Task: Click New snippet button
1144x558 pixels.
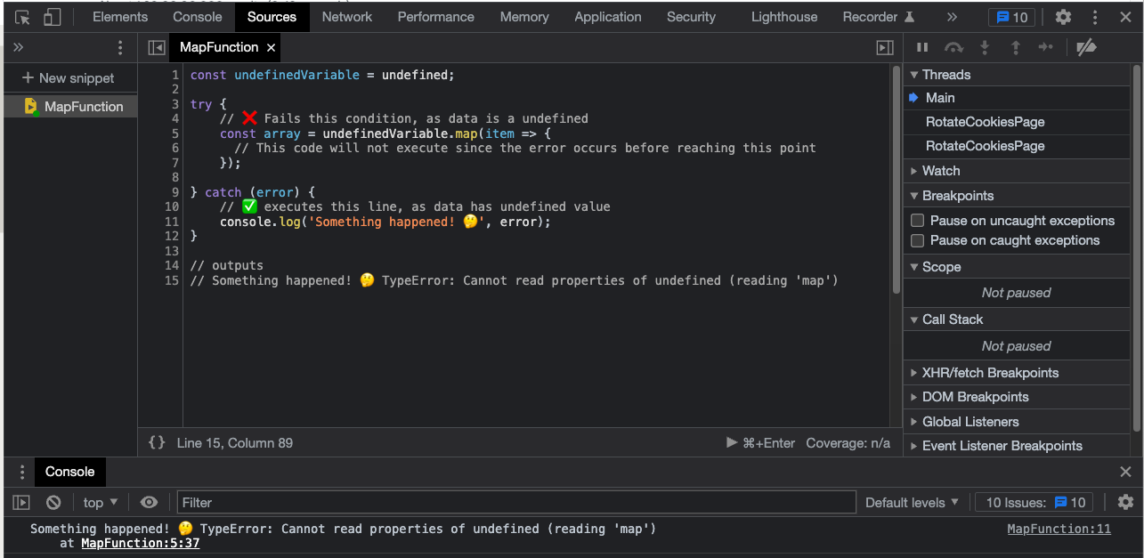Action: click(x=69, y=78)
